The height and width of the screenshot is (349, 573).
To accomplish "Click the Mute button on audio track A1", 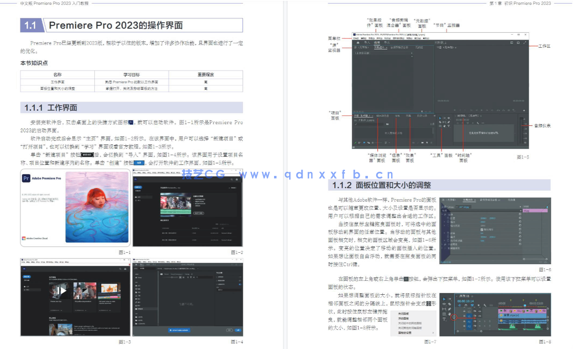I will pos(480,321).
